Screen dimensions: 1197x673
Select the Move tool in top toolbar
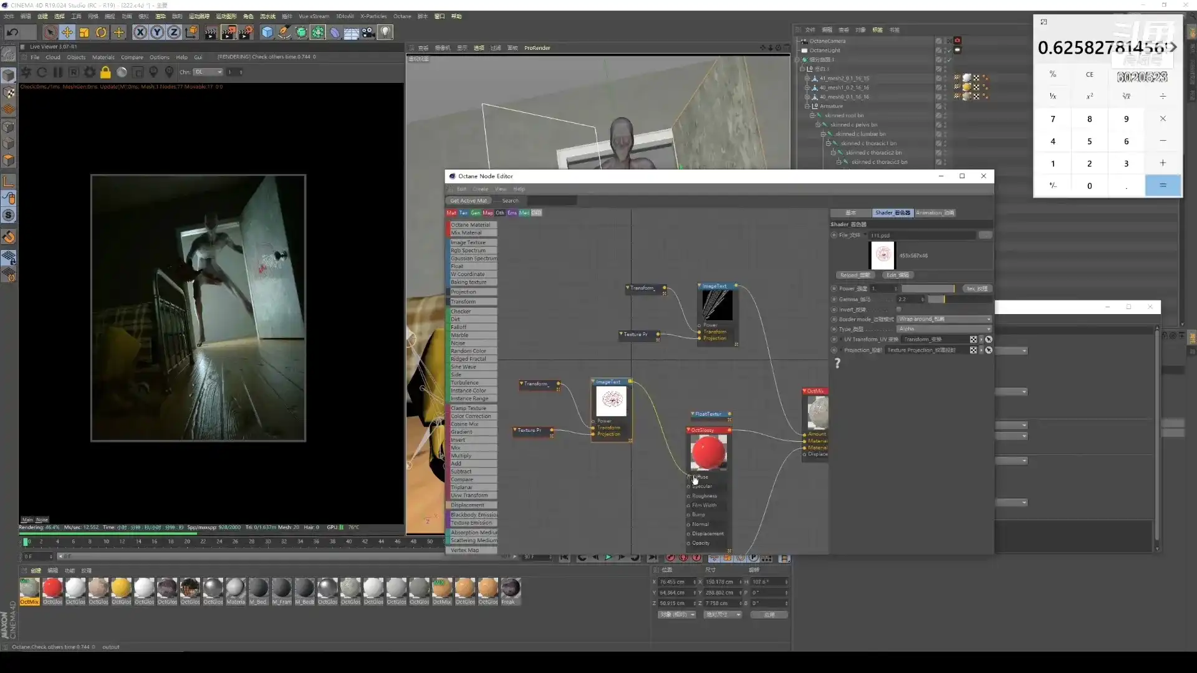67,32
